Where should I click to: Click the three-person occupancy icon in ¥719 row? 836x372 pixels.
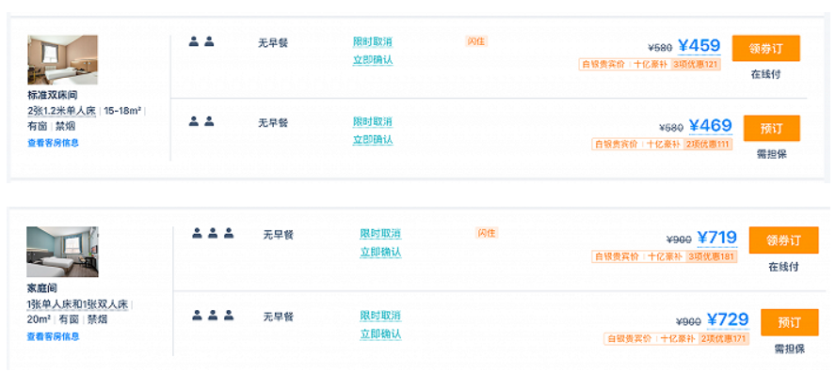[x=213, y=233]
